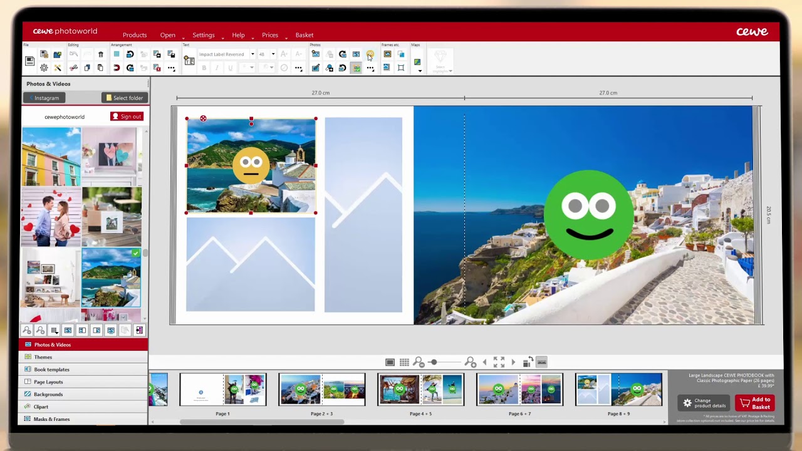This screenshot has width=802, height=451.
Task: Click the green smiley clipart on right page
Action: 589,215
